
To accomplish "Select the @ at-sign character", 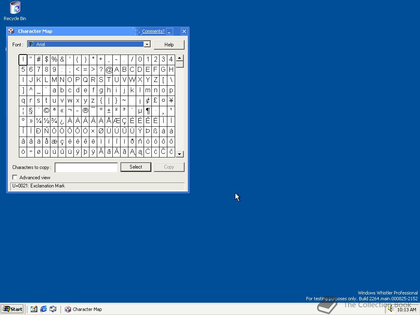I will [x=109, y=70].
